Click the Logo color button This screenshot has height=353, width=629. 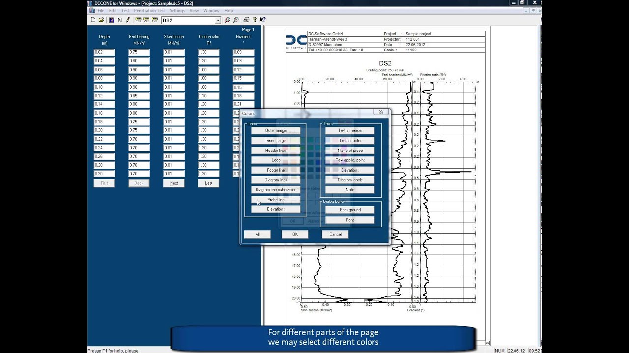276,160
